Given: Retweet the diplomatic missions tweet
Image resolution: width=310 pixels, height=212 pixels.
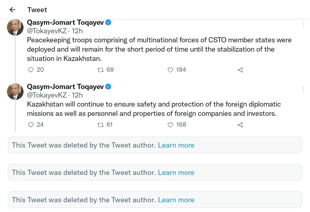Looking at the screenshot, I should (101, 125).
